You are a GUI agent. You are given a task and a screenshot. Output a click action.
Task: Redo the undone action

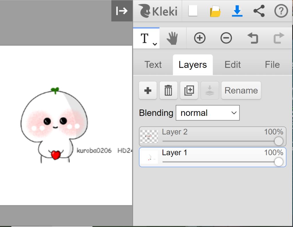[x=279, y=38]
